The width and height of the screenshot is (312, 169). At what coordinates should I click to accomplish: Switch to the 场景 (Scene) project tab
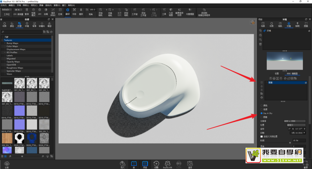pyautogui.click(x=263, y=24)
